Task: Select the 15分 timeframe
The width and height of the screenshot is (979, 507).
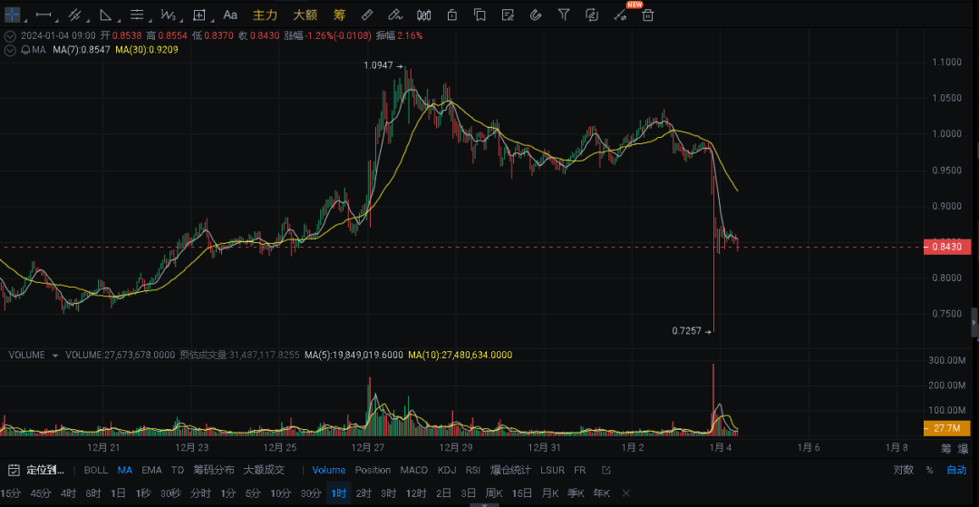Action: tap(11, 493)
